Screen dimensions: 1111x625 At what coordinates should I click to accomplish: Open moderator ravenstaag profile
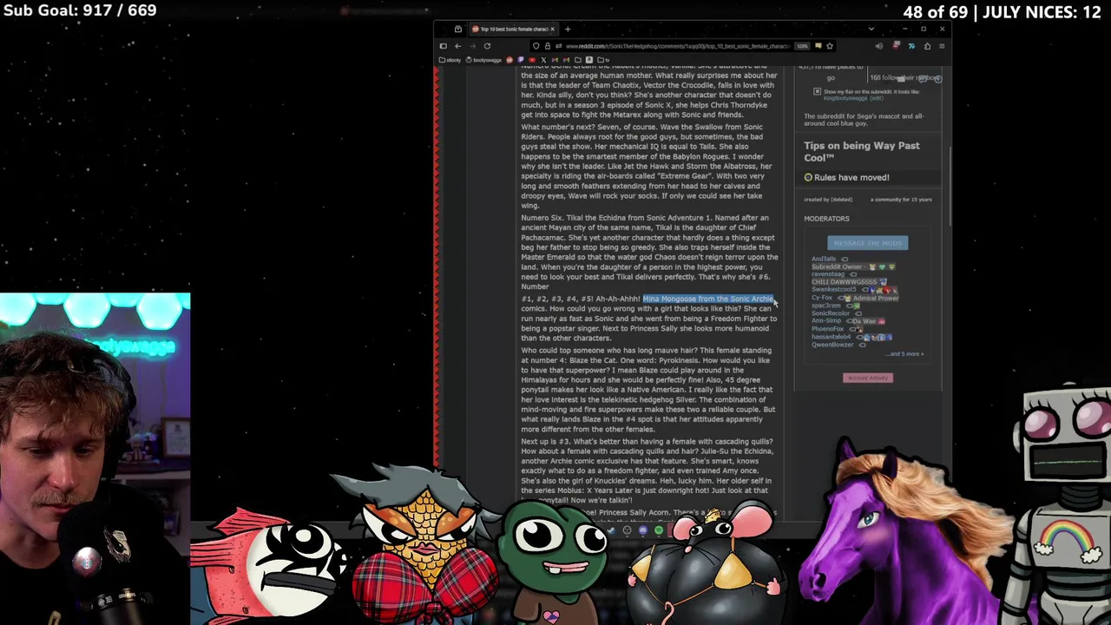tap(827, 274)
